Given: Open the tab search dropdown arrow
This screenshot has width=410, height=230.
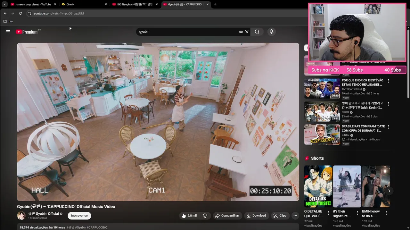Looking at the screenshot, I should pos(4,4).
